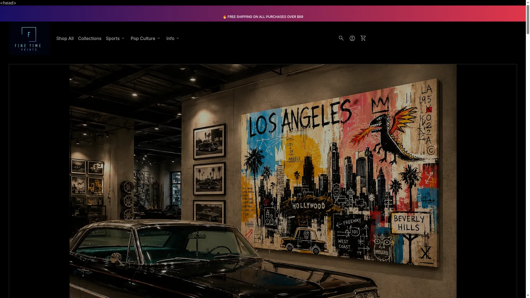
Task: Expand the Sports menu
Action: (115, 38)
